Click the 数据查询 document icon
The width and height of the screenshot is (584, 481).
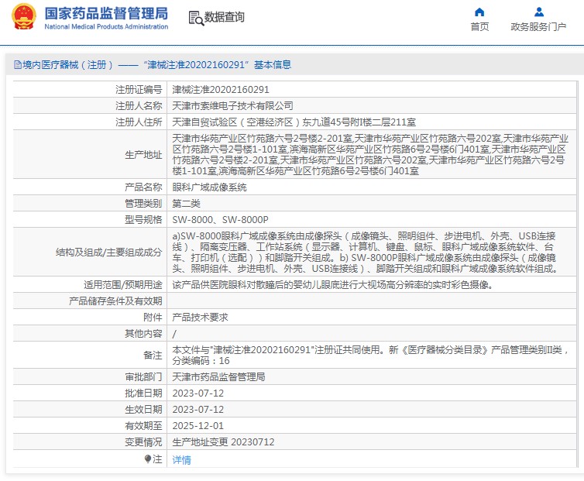194,17
